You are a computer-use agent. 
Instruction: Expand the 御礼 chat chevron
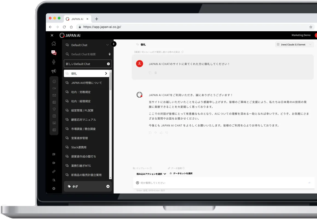(106, 74)
